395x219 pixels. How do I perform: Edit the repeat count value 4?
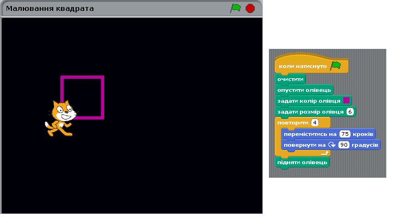pos(315,122)
